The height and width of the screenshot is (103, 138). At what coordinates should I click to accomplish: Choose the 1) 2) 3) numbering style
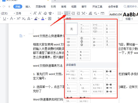tap(98, 42)
